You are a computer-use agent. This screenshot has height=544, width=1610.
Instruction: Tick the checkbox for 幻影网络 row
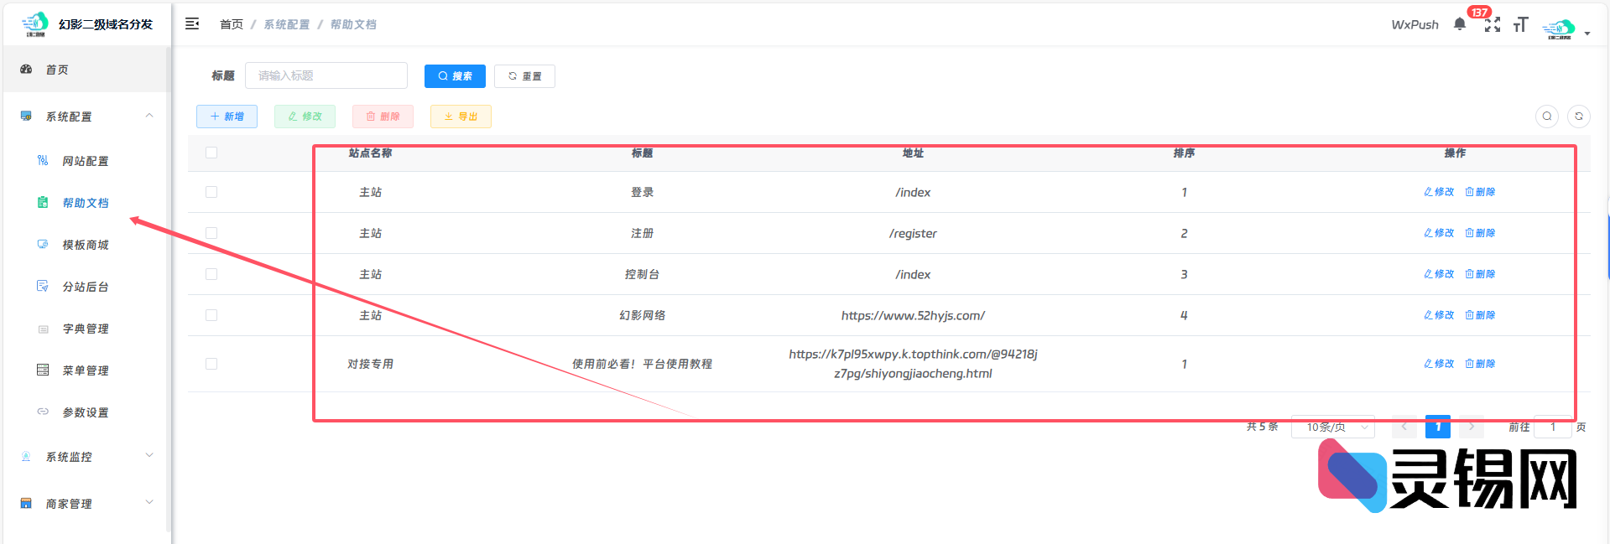click(x=211, y=315)
